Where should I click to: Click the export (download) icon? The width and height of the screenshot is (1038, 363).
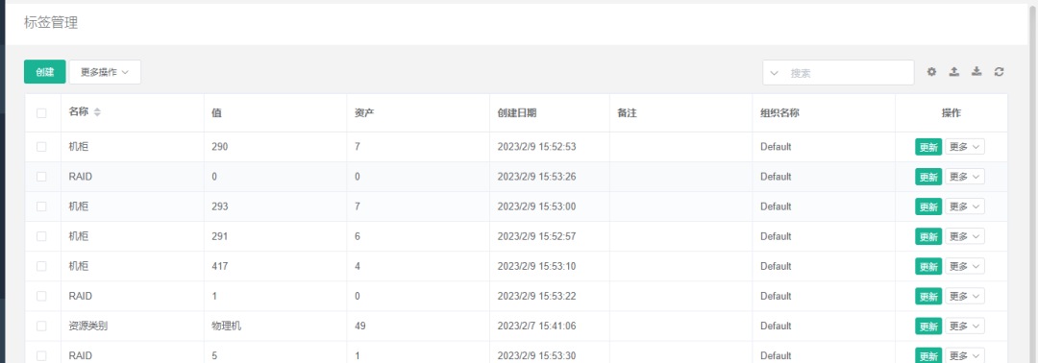[976, 72]
